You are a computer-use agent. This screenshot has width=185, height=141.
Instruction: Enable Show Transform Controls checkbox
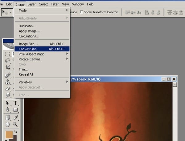(x=81, y=12)
